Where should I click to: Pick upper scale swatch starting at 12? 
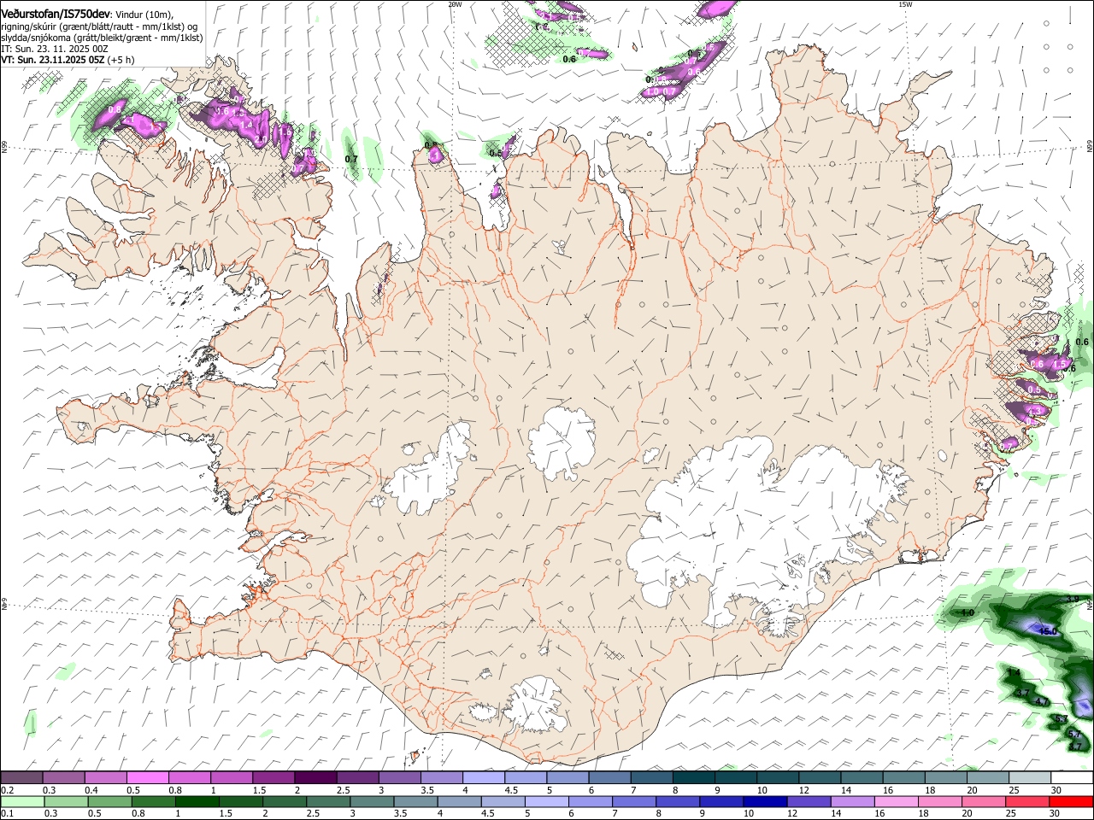tap(820, 778)
